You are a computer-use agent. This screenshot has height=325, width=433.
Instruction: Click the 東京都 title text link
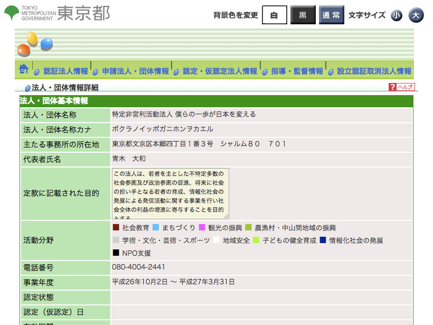[x=83, y=13]
